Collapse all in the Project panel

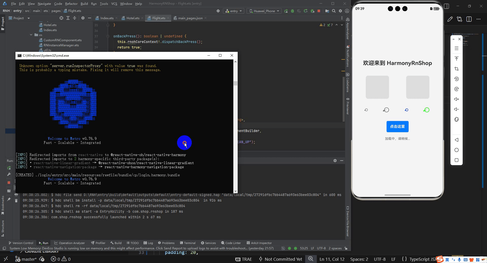(x=74, y=18)
